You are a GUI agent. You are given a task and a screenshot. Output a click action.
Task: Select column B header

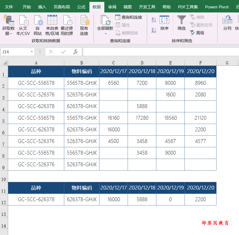82,63
